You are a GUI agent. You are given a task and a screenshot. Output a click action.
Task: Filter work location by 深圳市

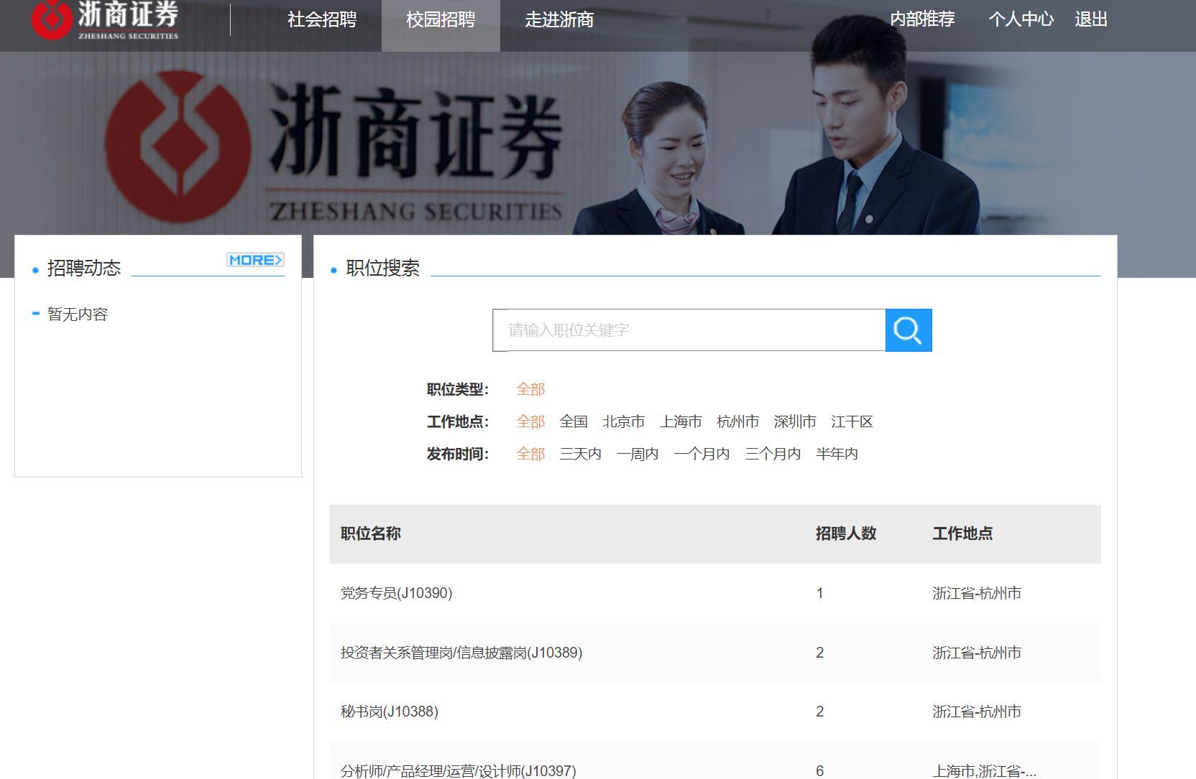tap(795, 421)
